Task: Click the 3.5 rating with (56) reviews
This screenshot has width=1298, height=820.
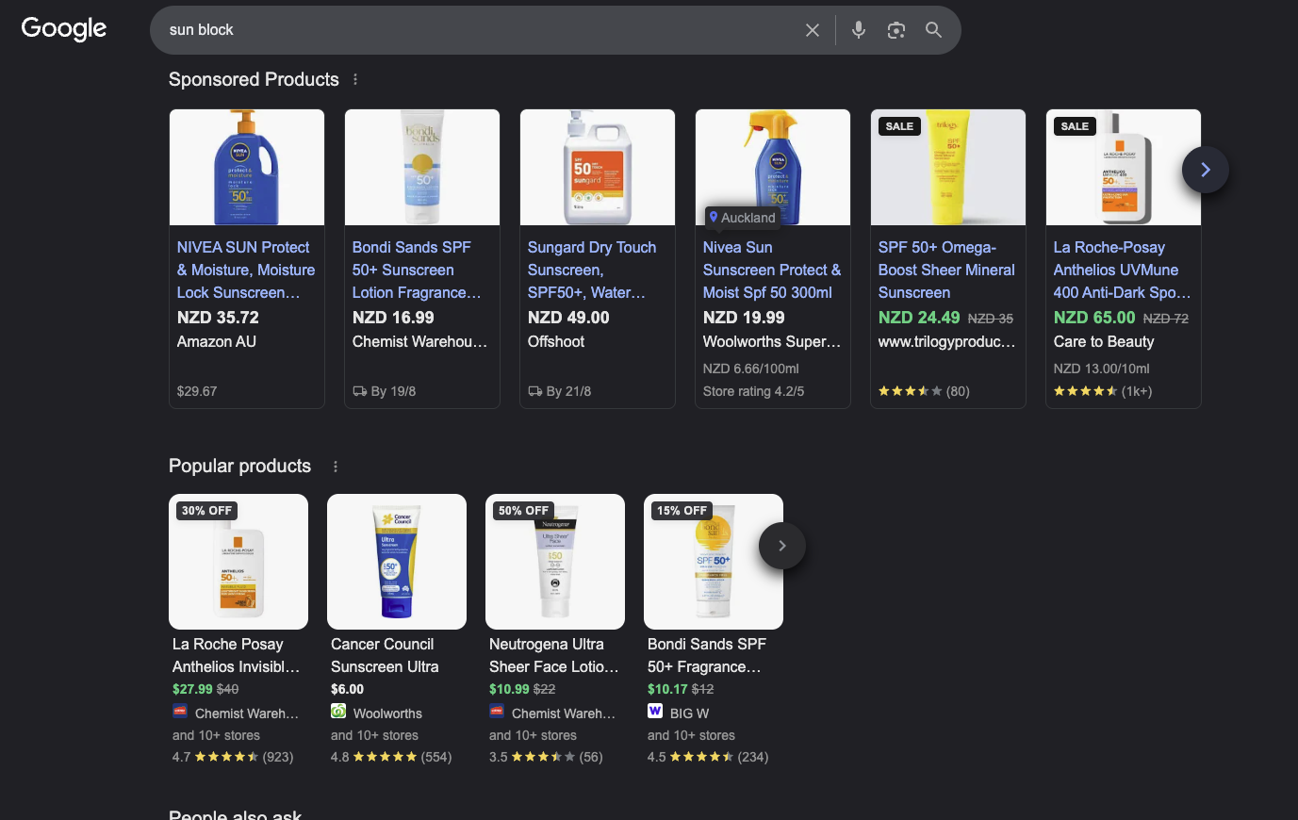Action: 546,757
